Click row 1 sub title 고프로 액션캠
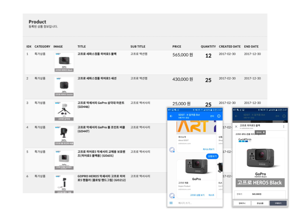The width and height of the screenshot is (302, 219). point(139,54)
